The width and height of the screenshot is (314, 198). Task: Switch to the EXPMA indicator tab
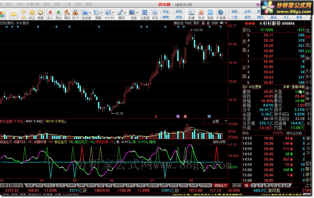pyautogui.click(x=206, y=185)
